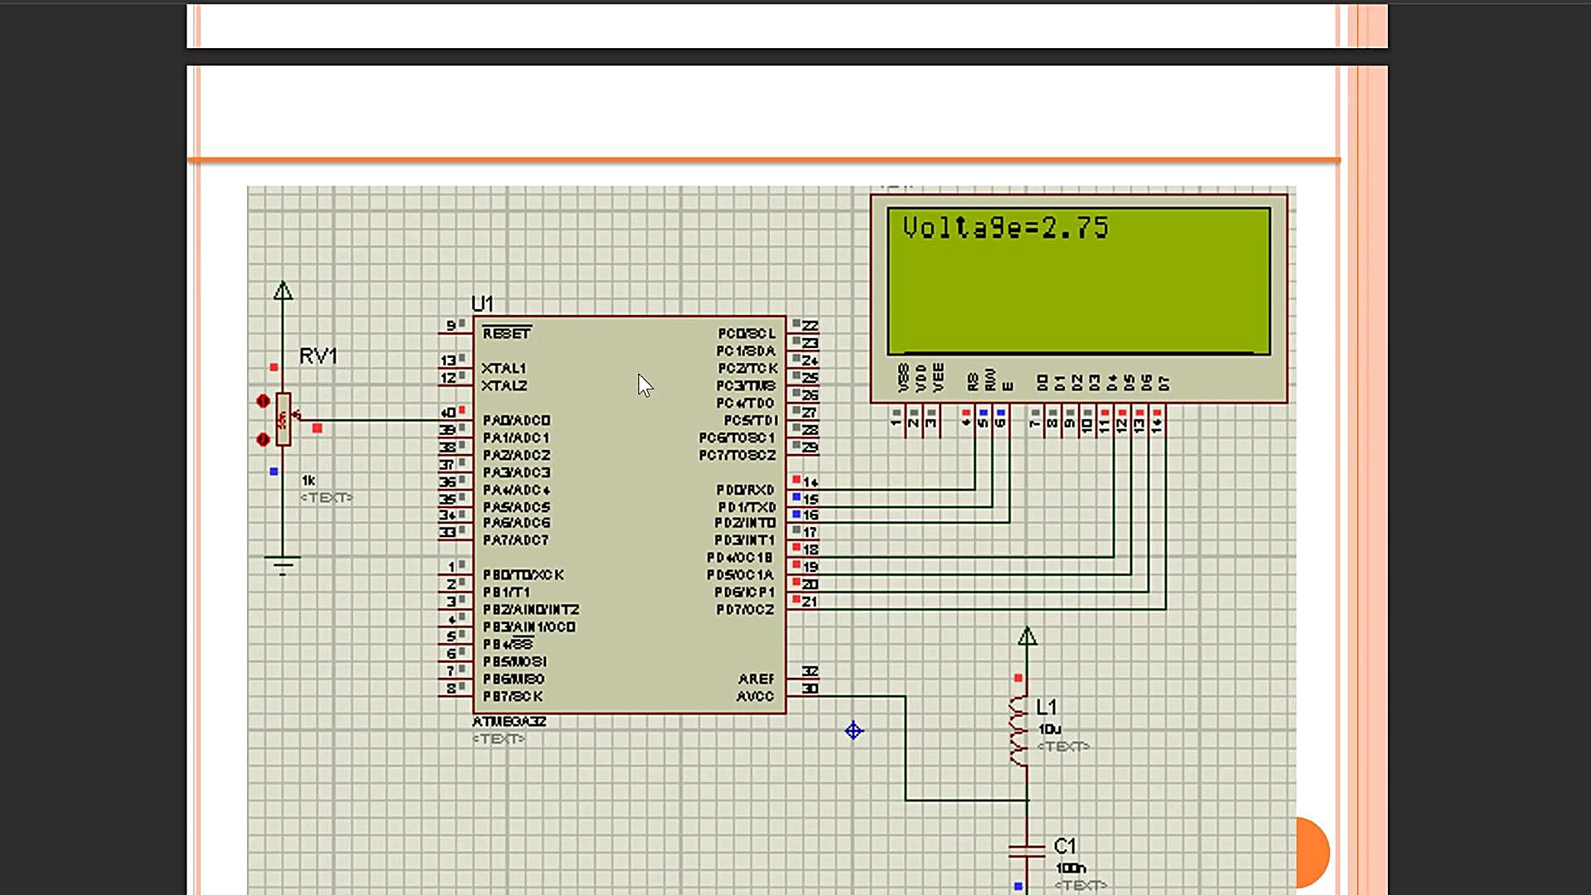The image size is (1591, 895).
Task: Click the ATMEGA32 part name label
Action: pos(509,721)
